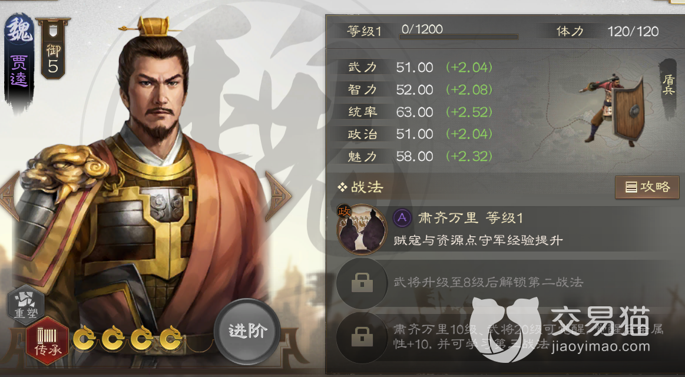Tap the 体力 stamina value
Screen dimensions: 685x377
pos(633,31)
